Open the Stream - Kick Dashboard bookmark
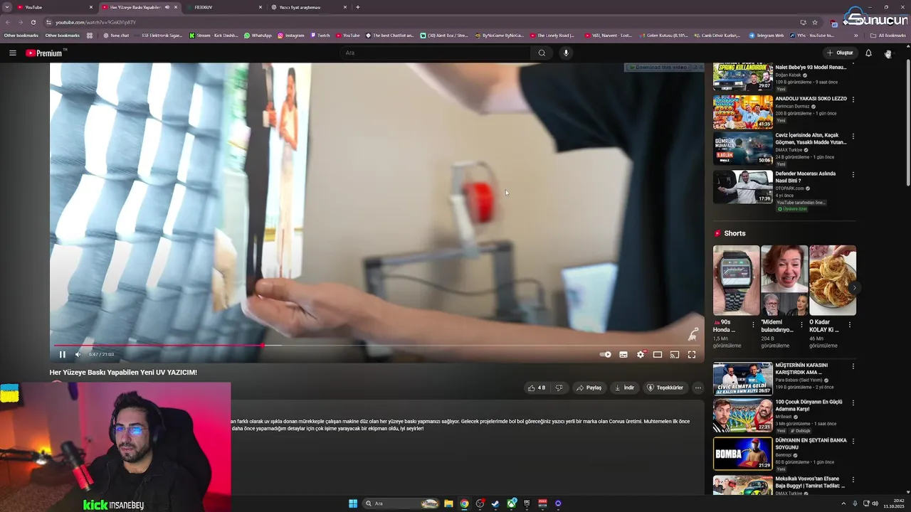911x512 pixels. point(214,35)
